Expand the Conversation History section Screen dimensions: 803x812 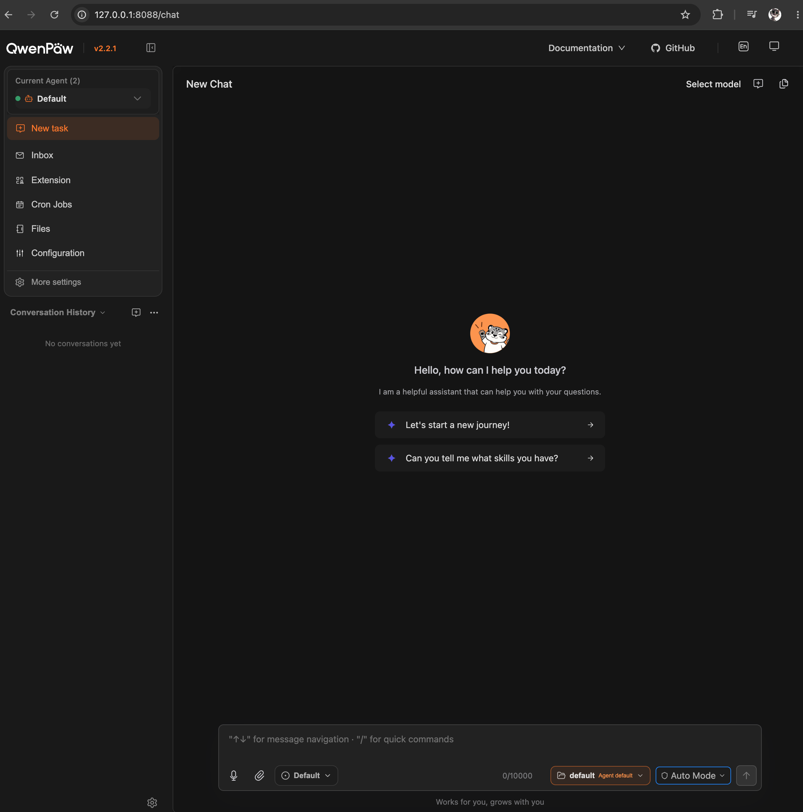pyautogui.click(x=58, y=312)
